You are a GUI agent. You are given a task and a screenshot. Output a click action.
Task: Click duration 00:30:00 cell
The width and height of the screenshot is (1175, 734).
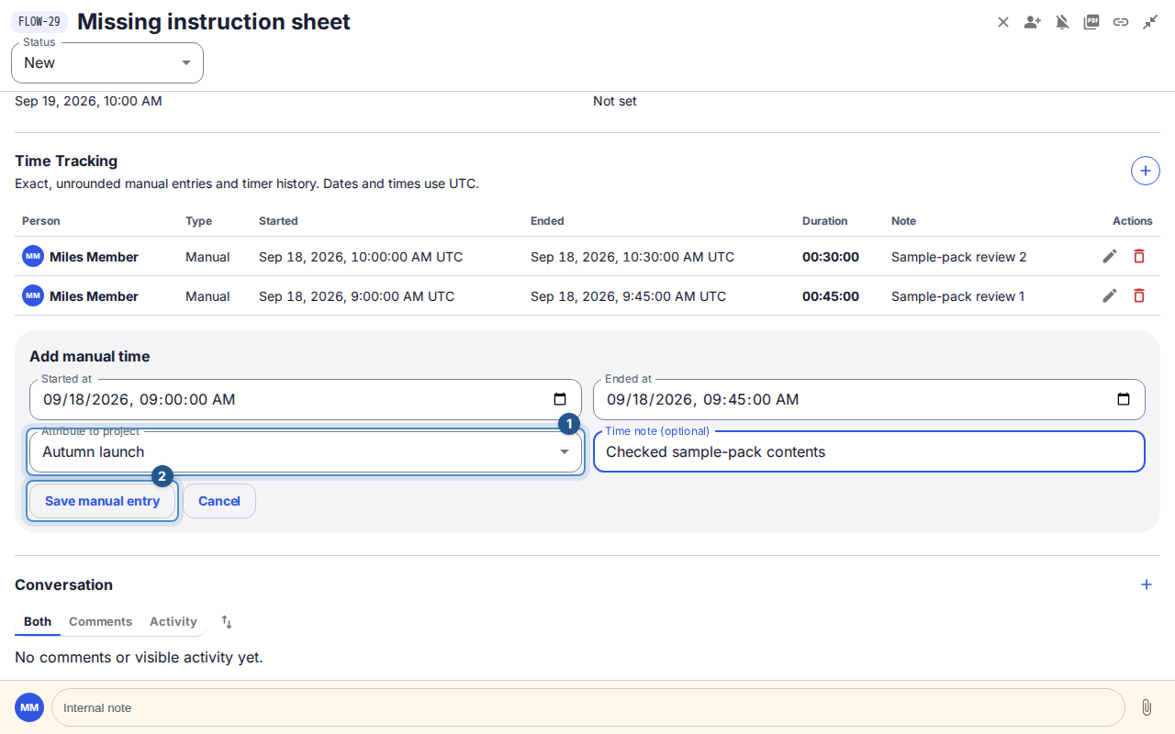tap(831, 257)
